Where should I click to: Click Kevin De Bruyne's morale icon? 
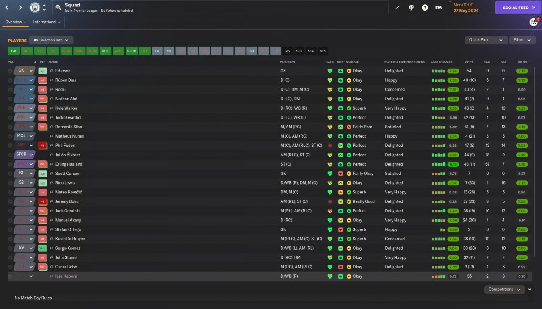pyautogui.click(x=349, y=239)
